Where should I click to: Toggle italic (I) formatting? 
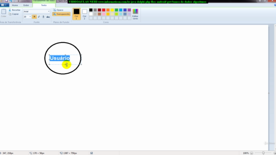pyautogui.click(x=39, y=17)
